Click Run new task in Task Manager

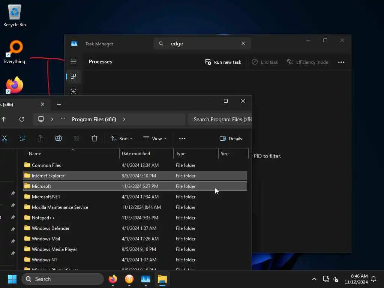223,62
